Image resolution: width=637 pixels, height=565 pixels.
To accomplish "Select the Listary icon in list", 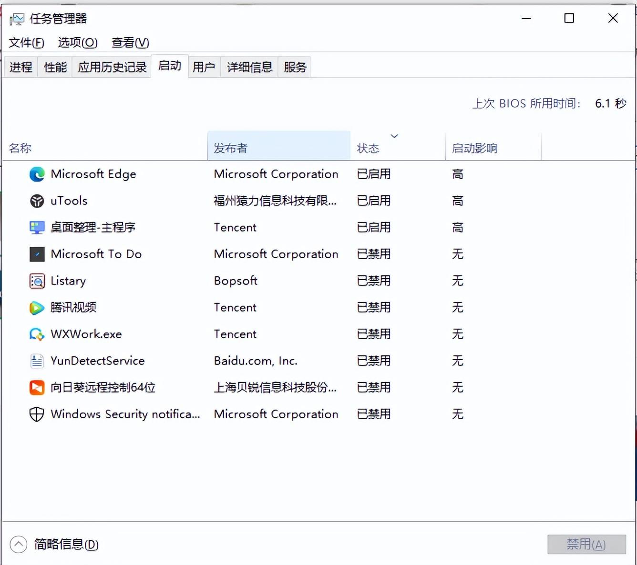I will [x=37, y=281].
